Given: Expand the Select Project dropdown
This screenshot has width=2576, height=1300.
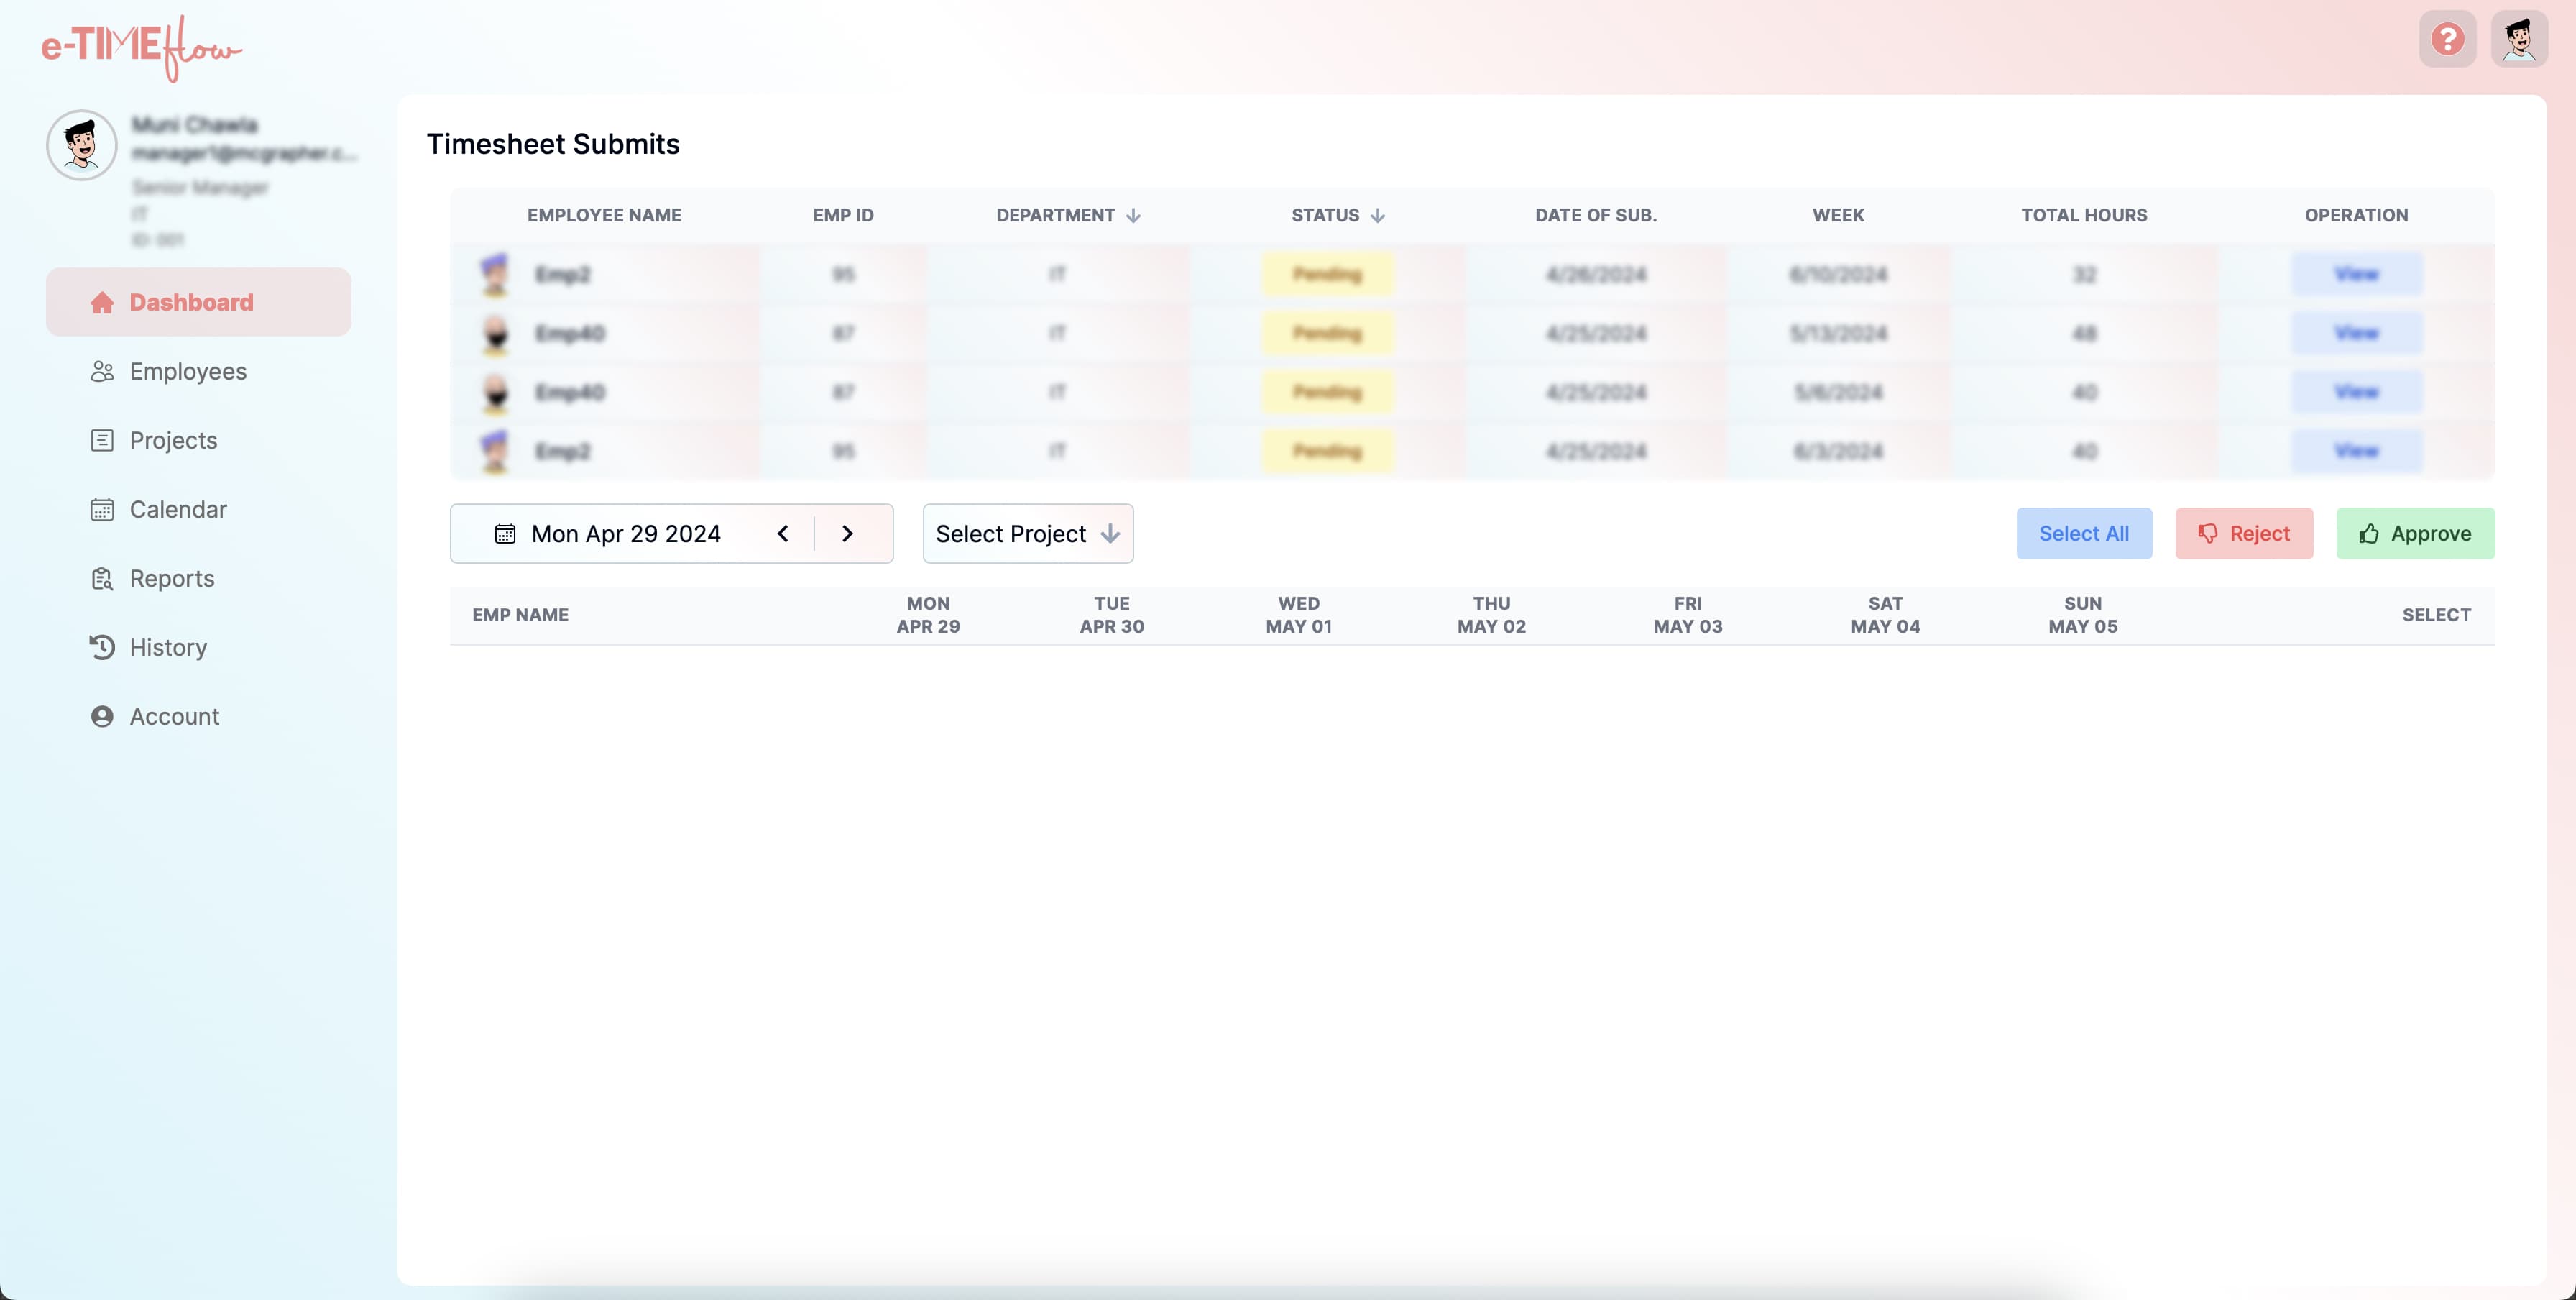Looking at the screenshot, I should point(1028,533).
